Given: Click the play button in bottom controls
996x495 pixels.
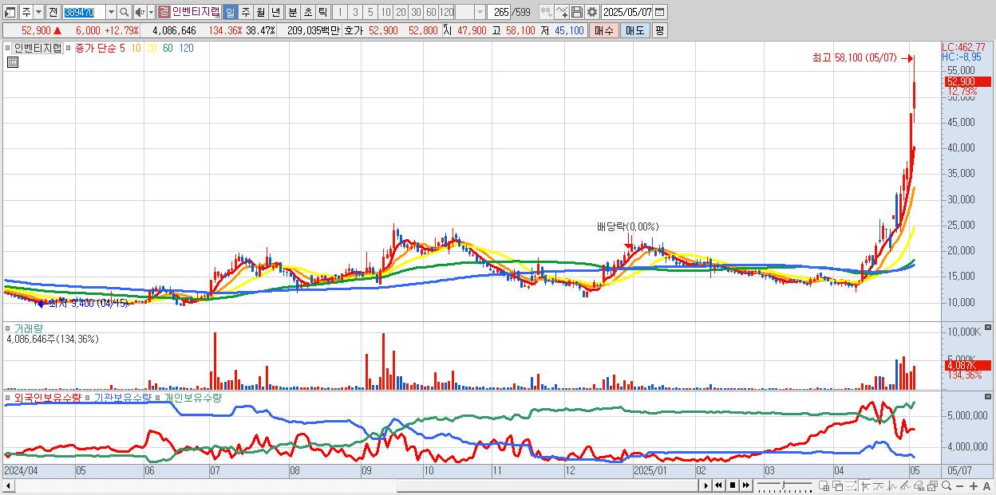Looking at the screenshot, I should [706, 485].
